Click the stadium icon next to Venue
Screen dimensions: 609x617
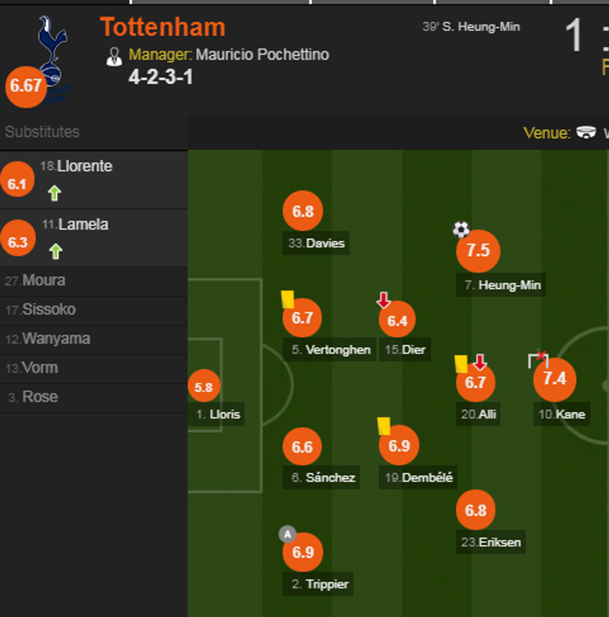click(x=586, y=132)
